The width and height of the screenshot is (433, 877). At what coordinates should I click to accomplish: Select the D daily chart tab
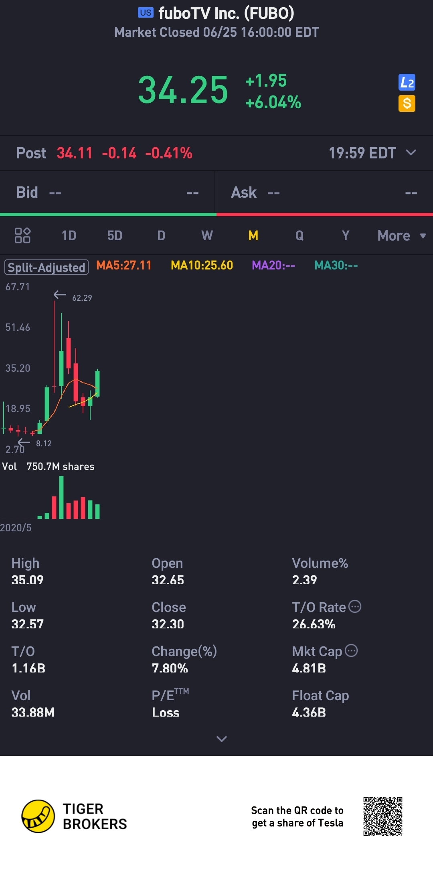pyautogui.click(x=161, y=235)
